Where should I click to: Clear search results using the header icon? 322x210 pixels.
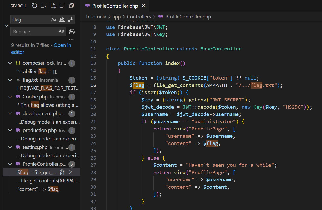44,6
